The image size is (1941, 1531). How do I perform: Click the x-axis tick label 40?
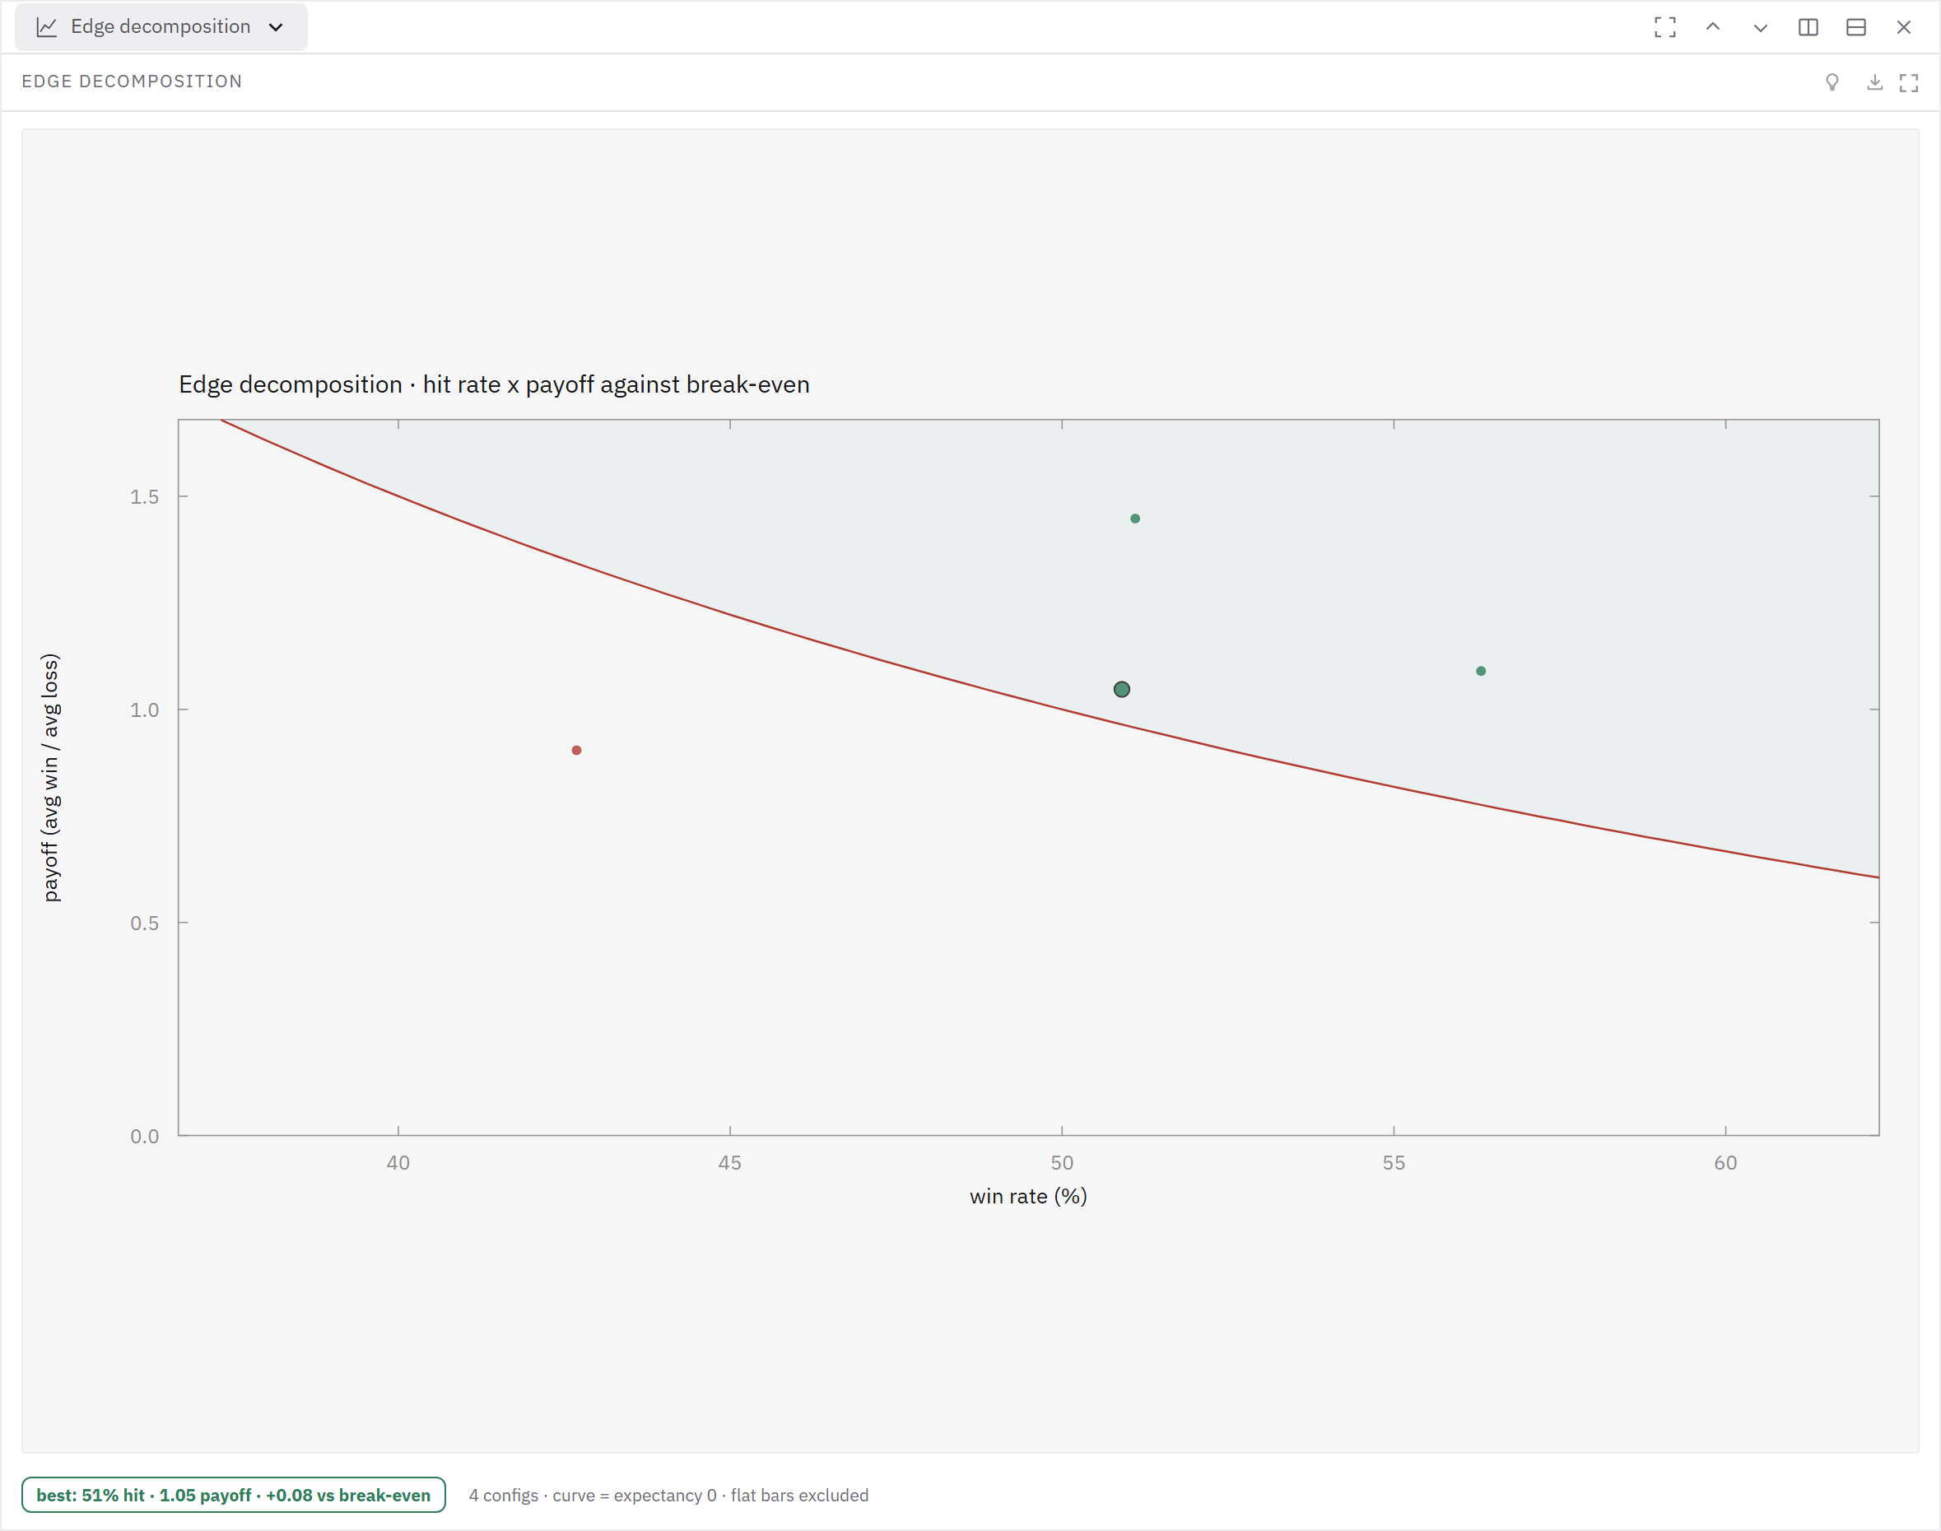click(398, 1162)
